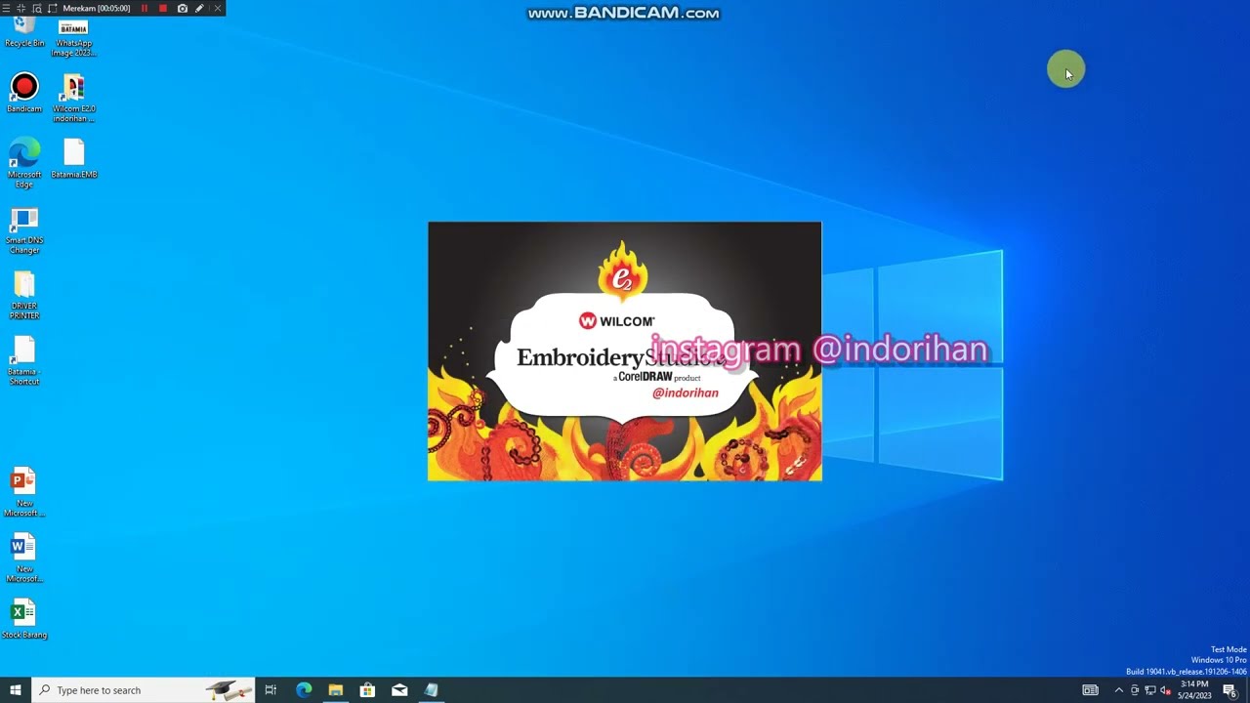The width and height of the screenshot is (1250, 703).
Task: Open the network status tray icon
Action: [1149, 690]
